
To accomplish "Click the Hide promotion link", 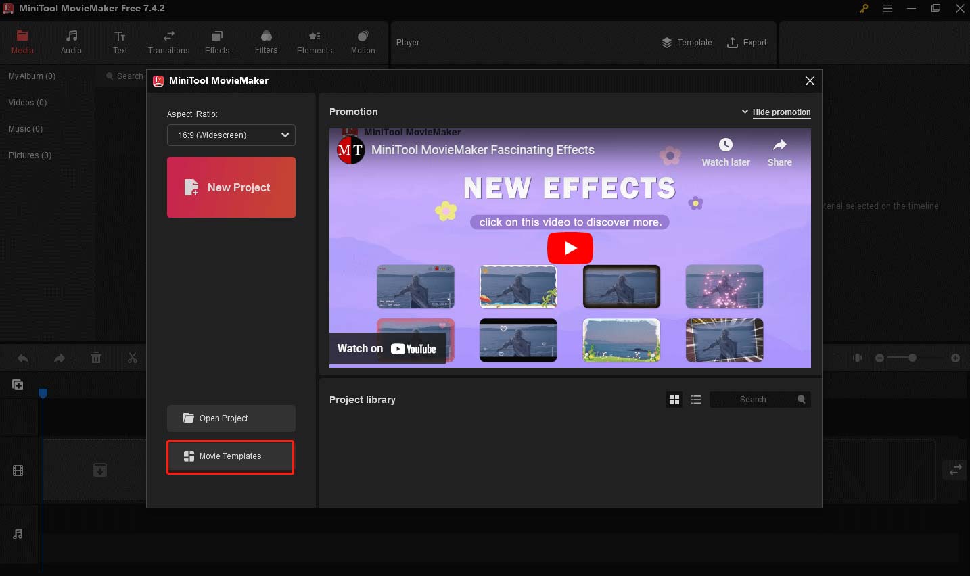I will tap(781, 112).
